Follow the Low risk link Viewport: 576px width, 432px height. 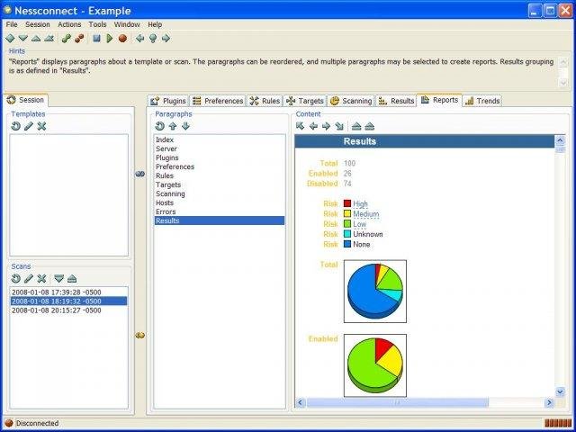(360, 224)
